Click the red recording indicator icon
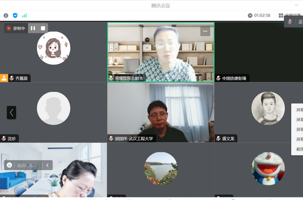The image size is (303, 200). tap(9, 28)
